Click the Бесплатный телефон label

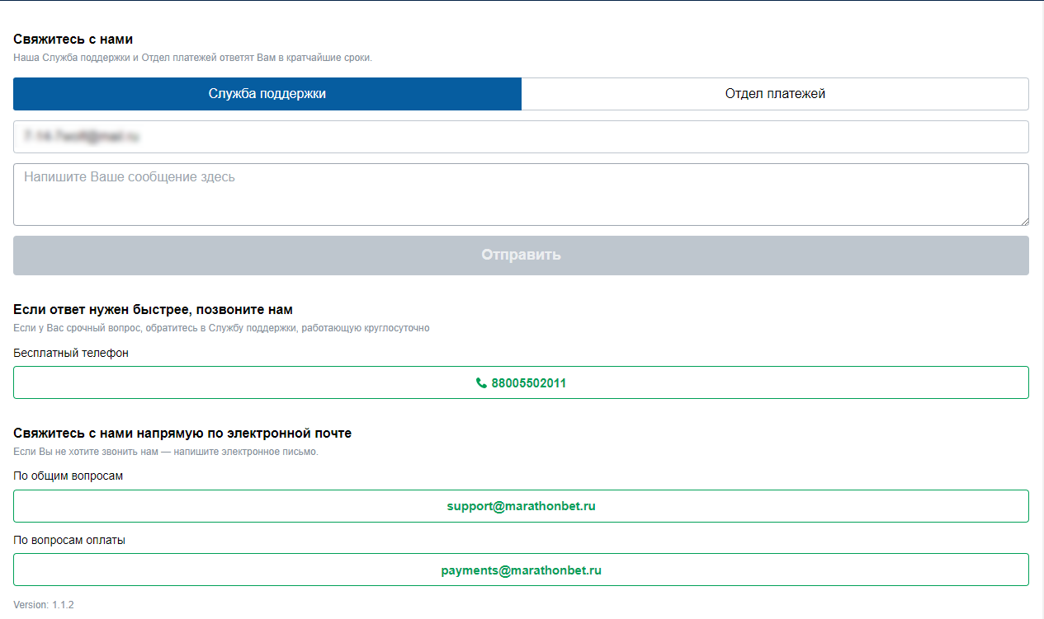(x=71, y=353)
